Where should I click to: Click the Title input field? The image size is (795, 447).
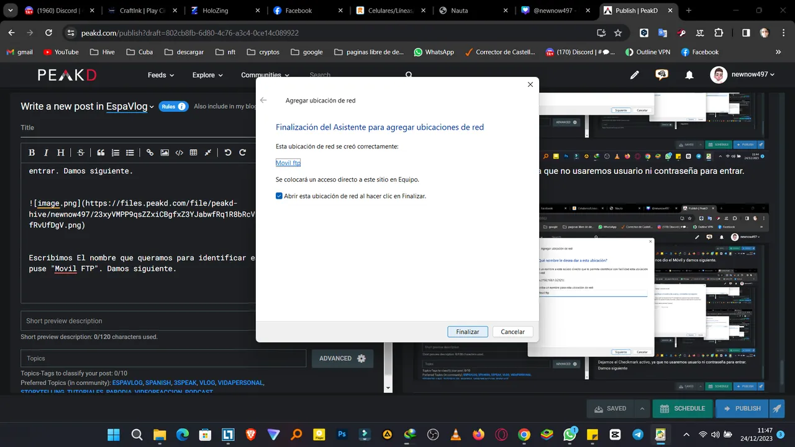click(x=138, y=127)
